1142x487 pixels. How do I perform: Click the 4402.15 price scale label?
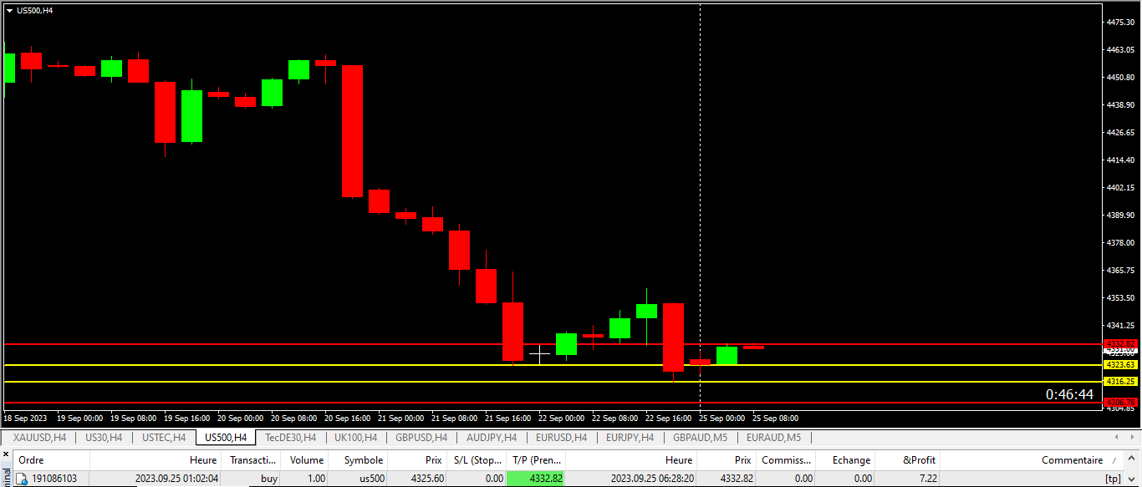click(x=1120, y=188)
